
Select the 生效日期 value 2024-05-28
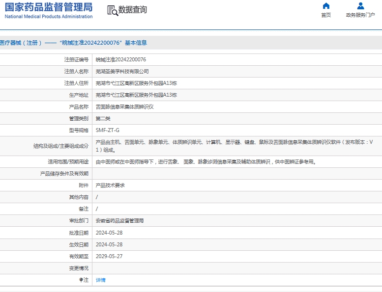(x=109, y=244)
